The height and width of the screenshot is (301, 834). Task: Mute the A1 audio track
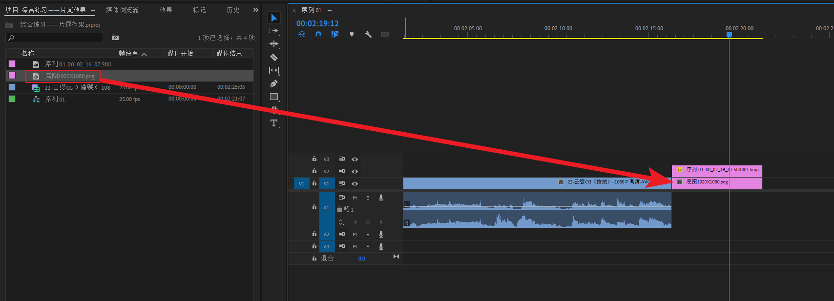click(x=354, y=198)
